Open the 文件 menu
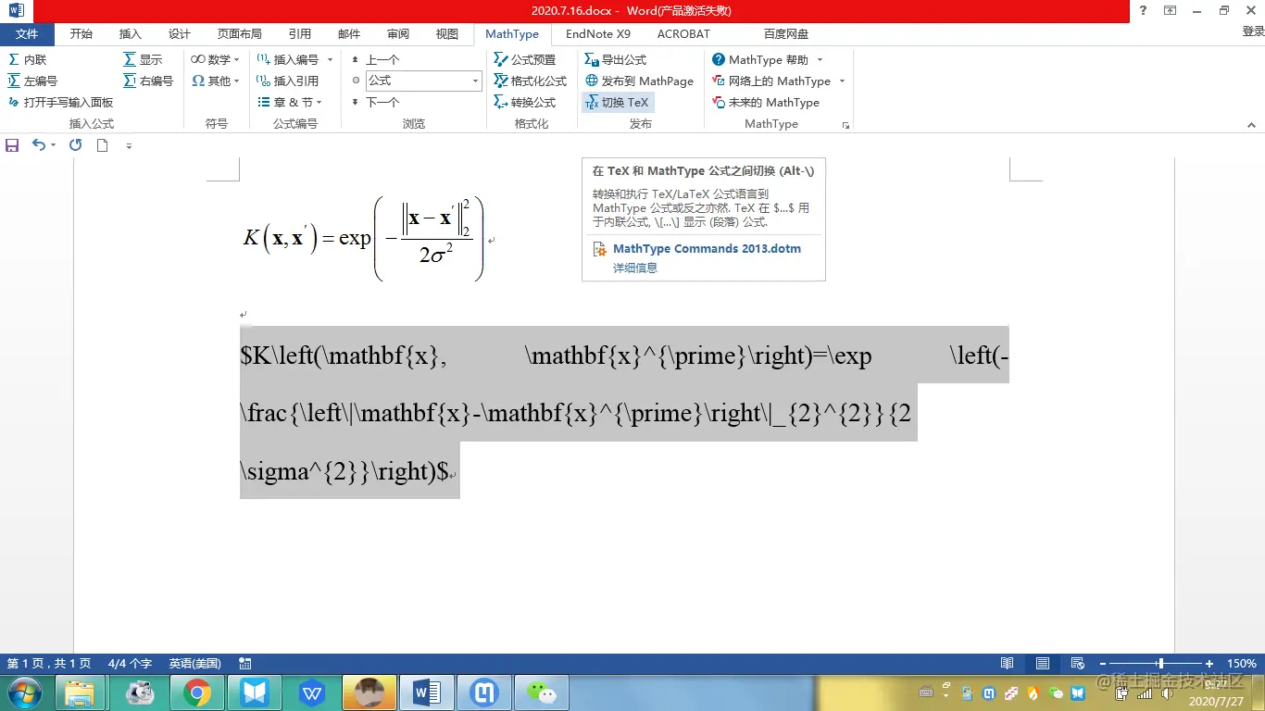The image size is (1265, 711). coord(27,34)
